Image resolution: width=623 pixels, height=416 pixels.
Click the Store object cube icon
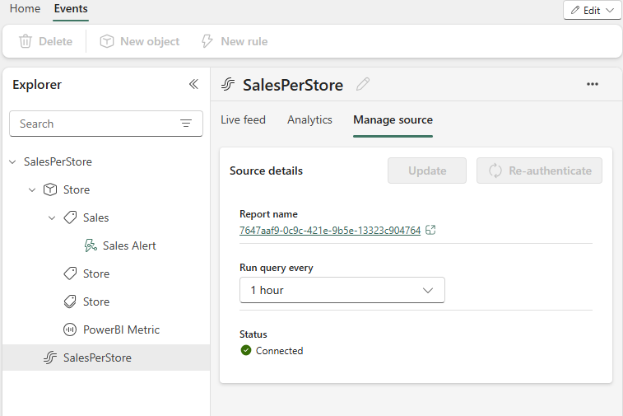point(50,189)
